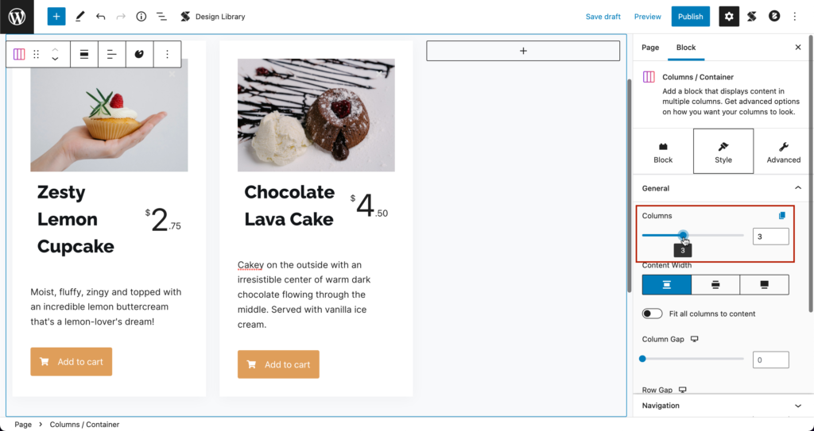Click the WordPress logo
The width and height of the screenshot is (814, 431).
click(x=17, y=17)
